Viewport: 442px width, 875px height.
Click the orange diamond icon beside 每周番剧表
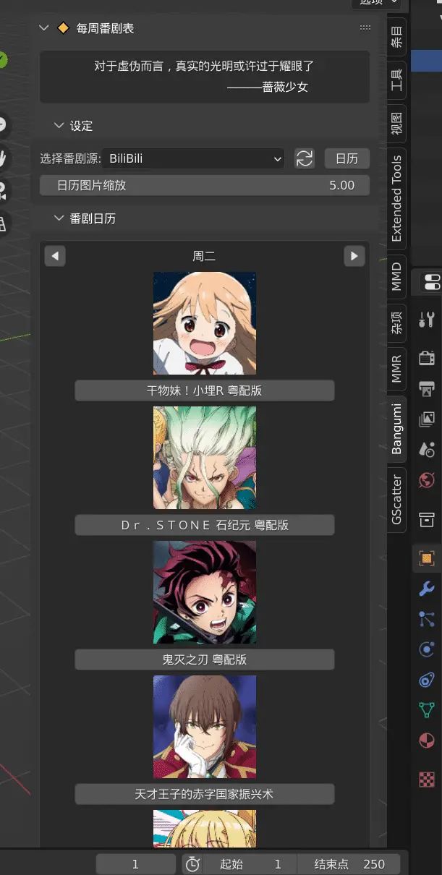[x=63, y=28]
